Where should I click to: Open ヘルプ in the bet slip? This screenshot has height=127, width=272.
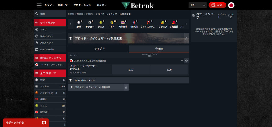click(231, 16)
